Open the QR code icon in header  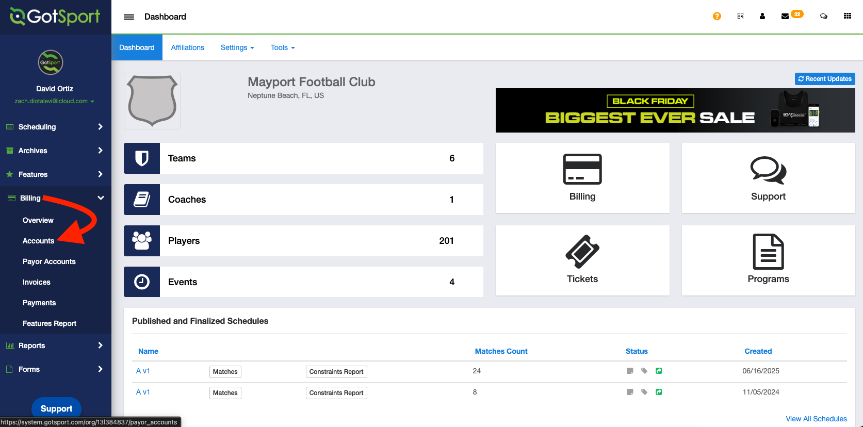tap(740, 16)
